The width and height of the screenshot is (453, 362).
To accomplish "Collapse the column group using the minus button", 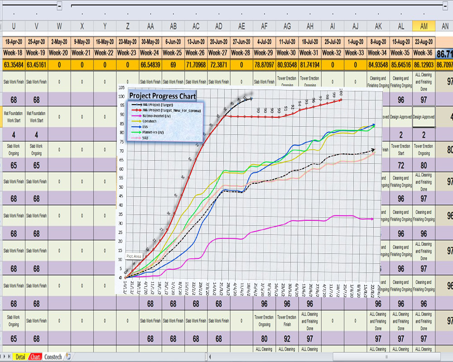I will (59, 6).
